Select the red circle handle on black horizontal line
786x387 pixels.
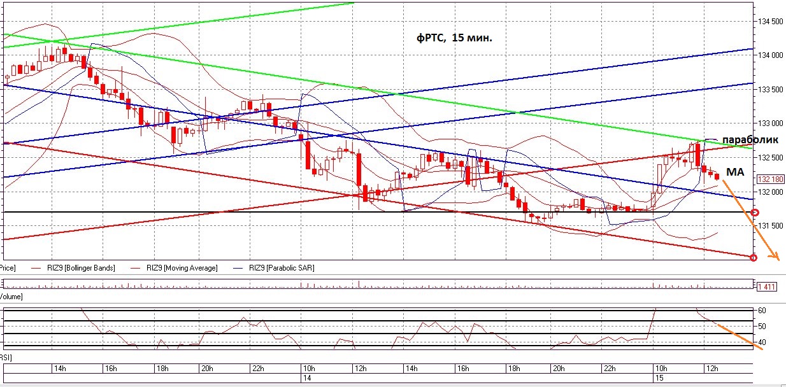pyautogui.click(x=755, y=213)
